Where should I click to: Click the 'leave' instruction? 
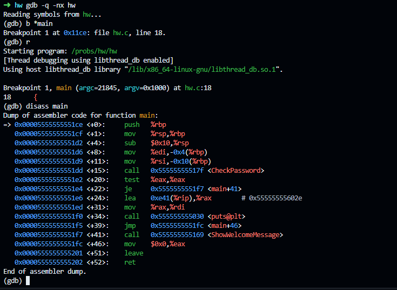point(134,253)
